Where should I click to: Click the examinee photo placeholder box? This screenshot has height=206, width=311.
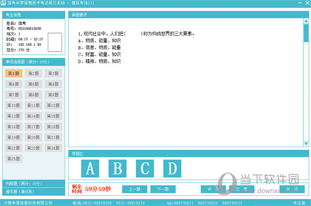point(55,42)
